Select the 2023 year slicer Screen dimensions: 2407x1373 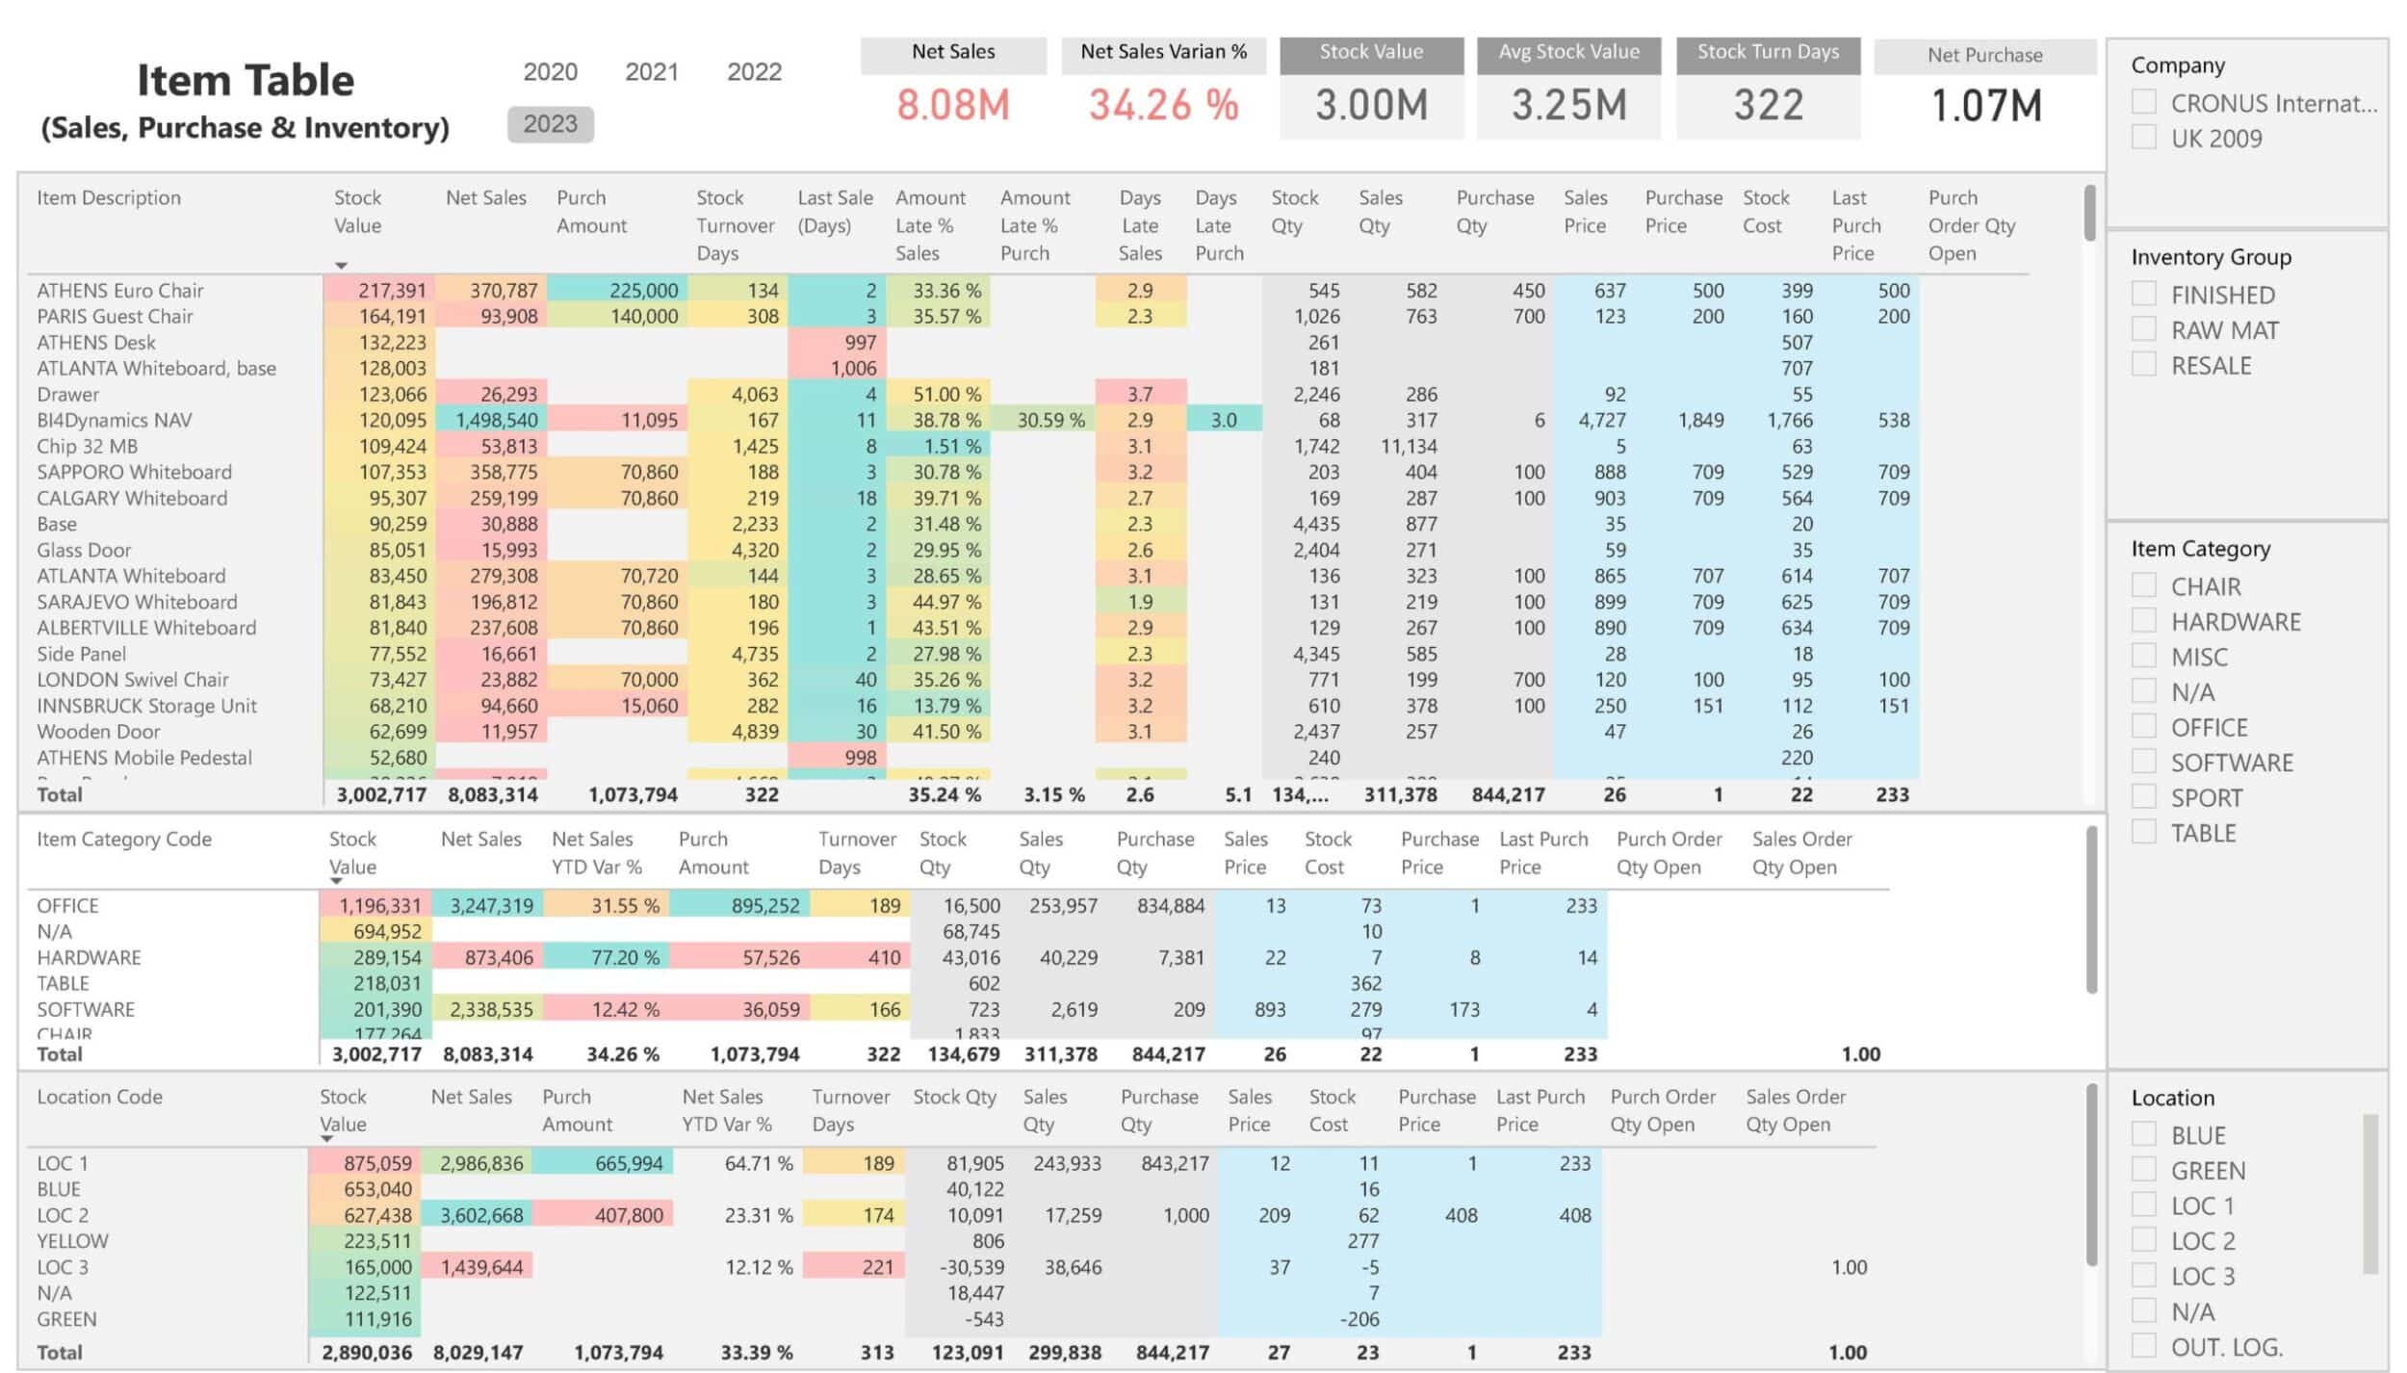pyautogui.click(x=550, y=124)
